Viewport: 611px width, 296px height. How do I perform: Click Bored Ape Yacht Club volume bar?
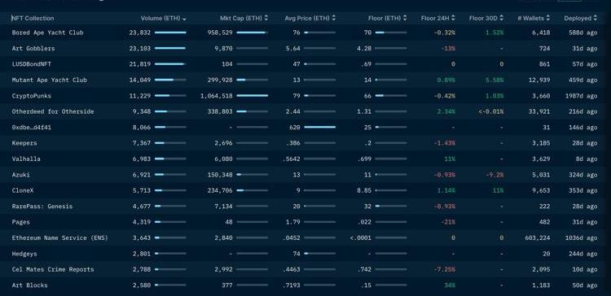[x=170, y=33]
